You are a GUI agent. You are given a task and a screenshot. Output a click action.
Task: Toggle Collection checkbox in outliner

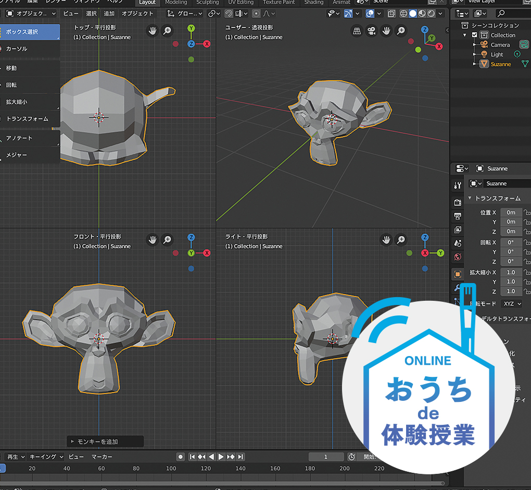click(474, 35)
